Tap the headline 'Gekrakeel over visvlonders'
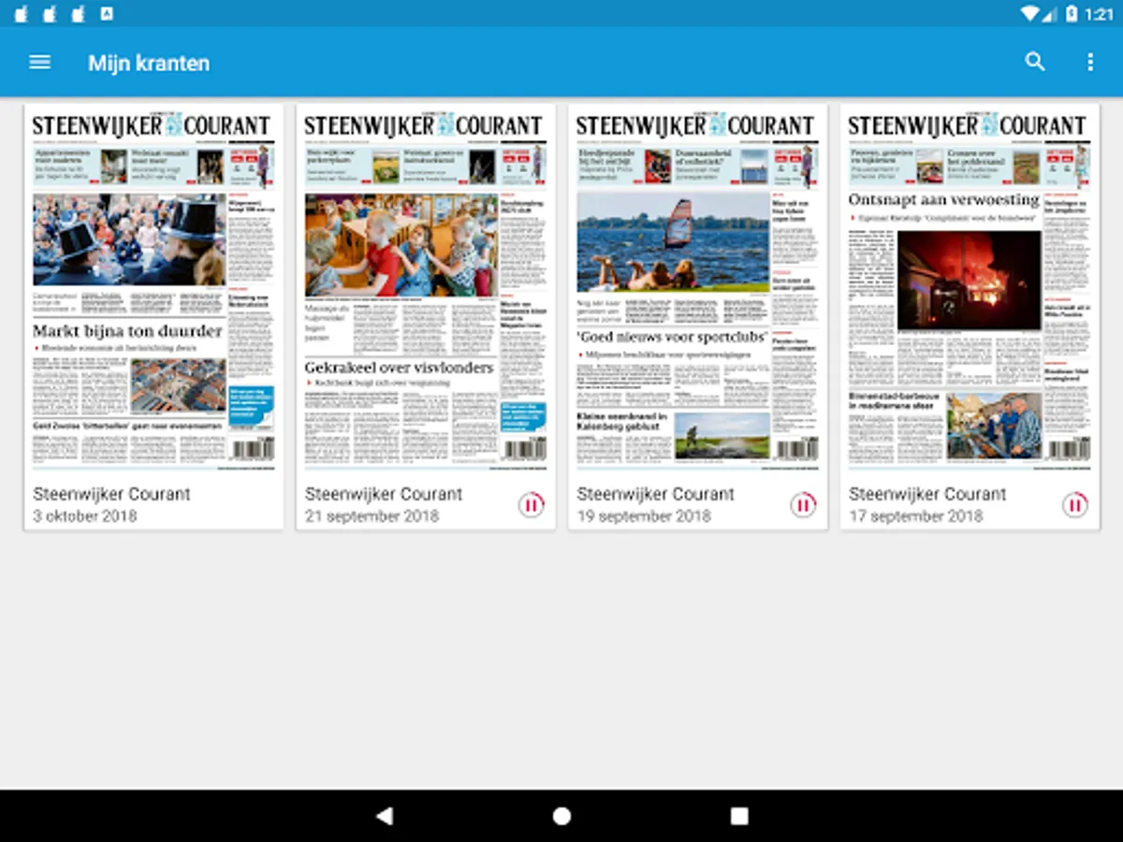This screenshot has height=842, width=1123. point(398,368)
